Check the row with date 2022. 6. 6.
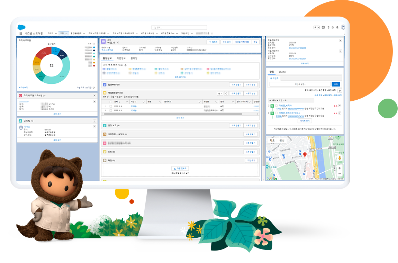 click(x=111, y=110)
